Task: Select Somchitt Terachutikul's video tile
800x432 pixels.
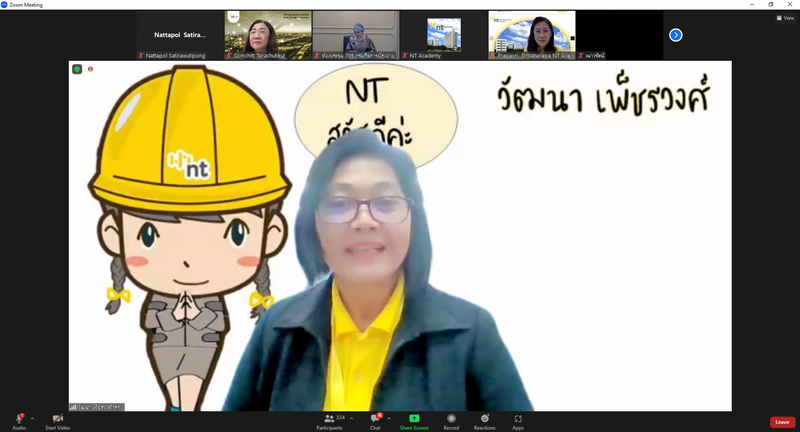Action: coord(268,35)
